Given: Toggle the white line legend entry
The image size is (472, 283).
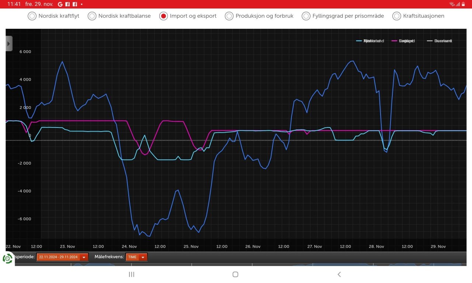Looking at the screenshot, I should click(x=440, y=41).
